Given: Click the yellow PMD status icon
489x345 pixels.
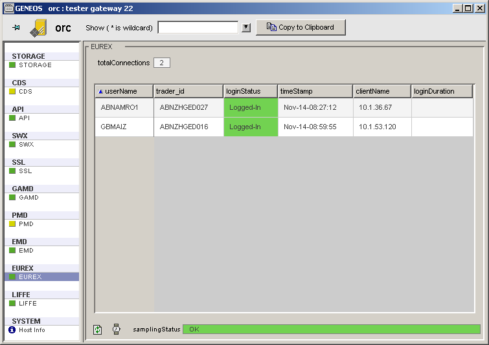Looking at the screenshot, I should point(12,224).
